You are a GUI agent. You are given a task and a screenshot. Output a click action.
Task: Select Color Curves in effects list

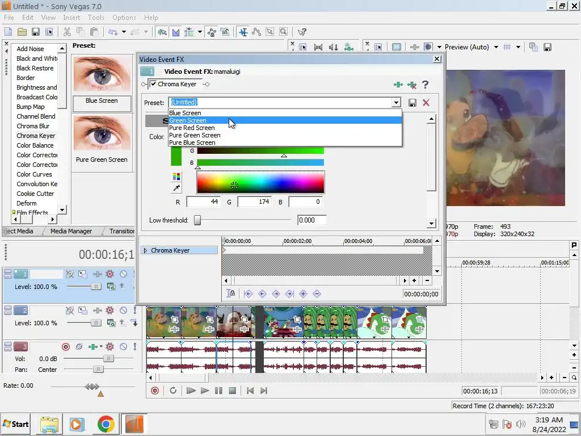click(x=34, y=174)
